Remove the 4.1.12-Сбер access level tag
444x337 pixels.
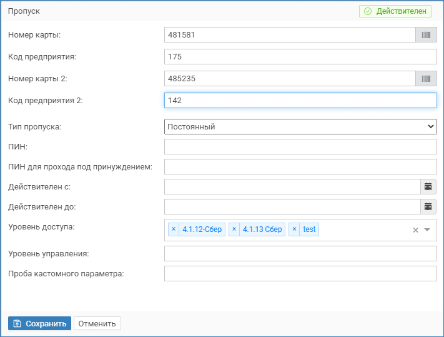tap(174, 229)
